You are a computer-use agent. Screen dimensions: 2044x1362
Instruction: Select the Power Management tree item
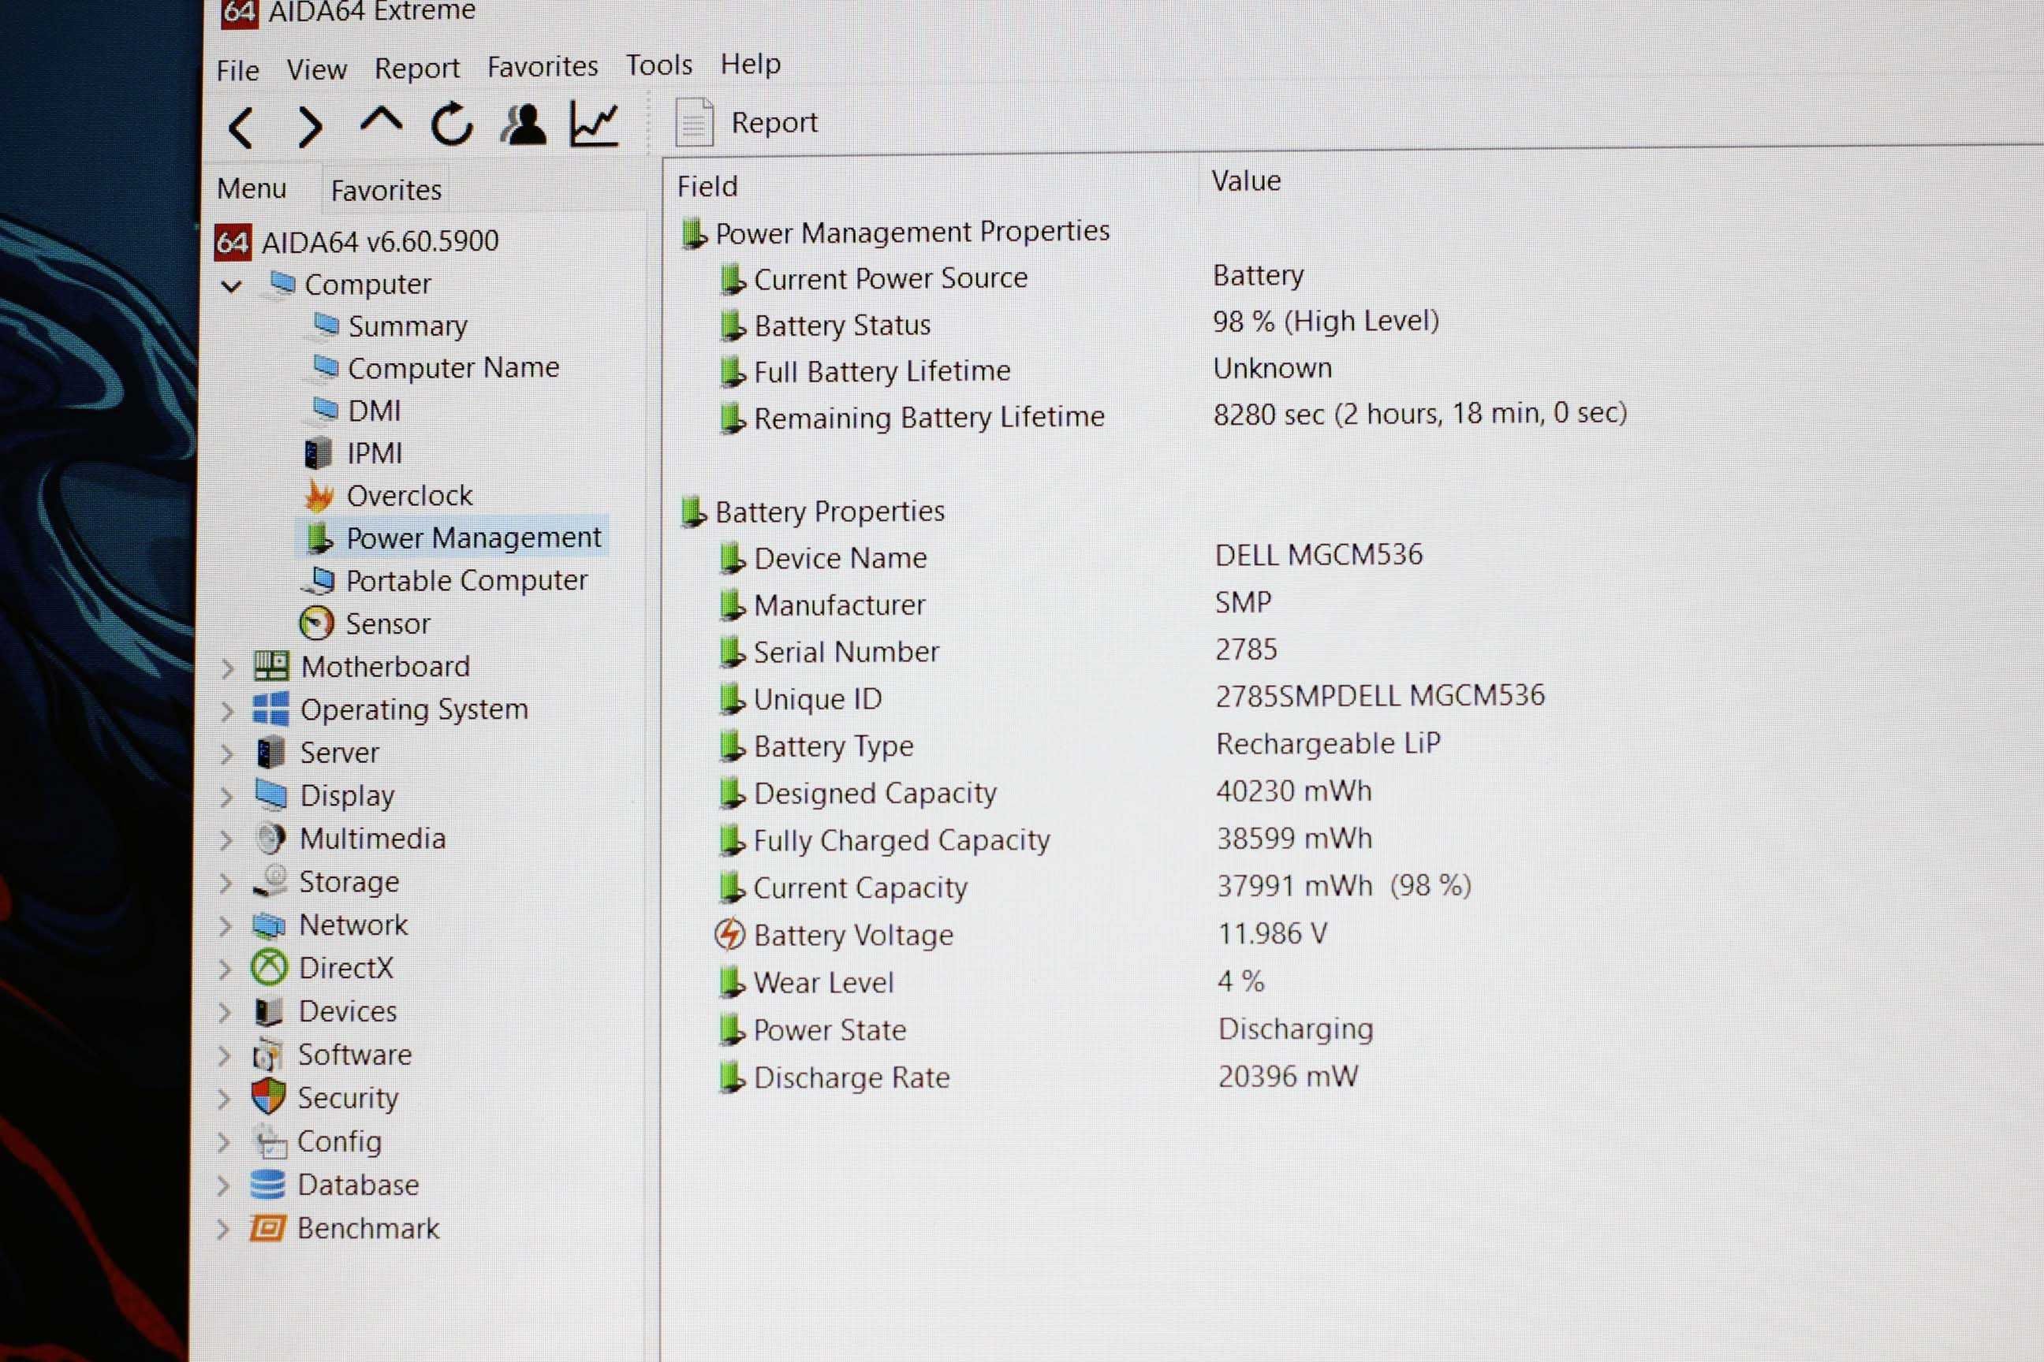click(x=453, y=538)
